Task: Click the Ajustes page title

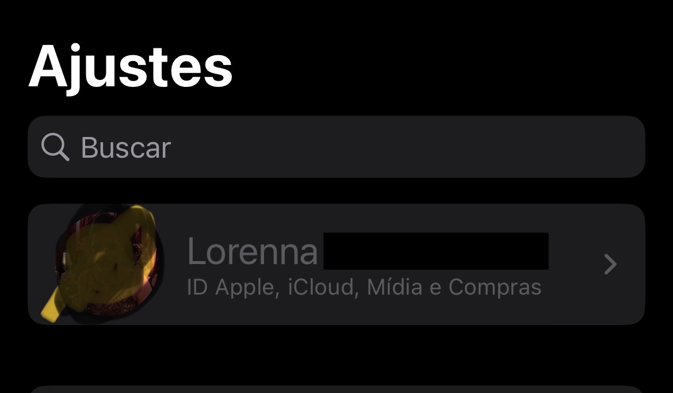Action: [x=131, y=67]
